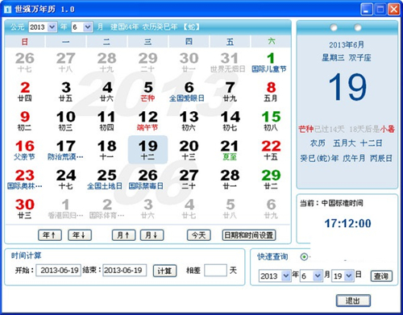Image resolution: width=403 pixels, height=315 pixels.
Task: Jump to today with 今天 button
Action: [x=199, y=235]
